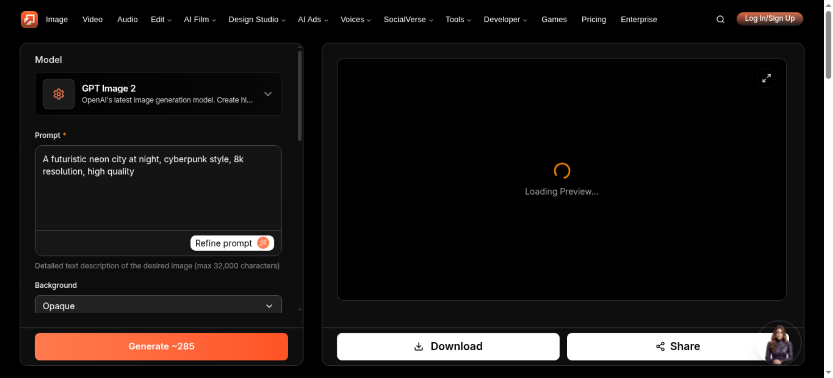
Task: Open the Voices dropdown menu
Action: (x=356, y=19)
